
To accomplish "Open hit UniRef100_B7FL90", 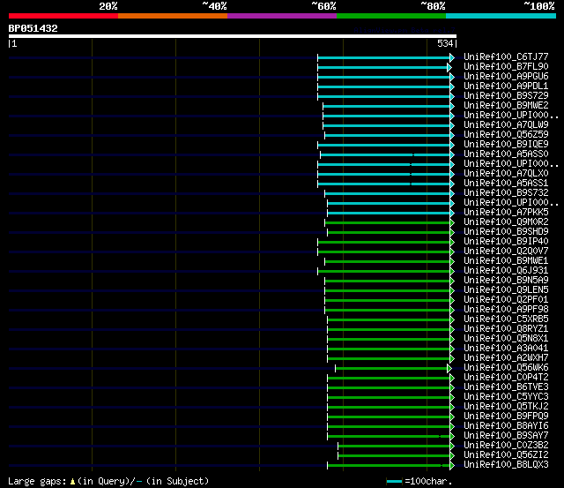I will pos(506,67).
